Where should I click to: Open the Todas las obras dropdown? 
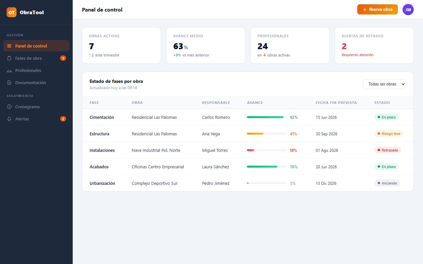(384, 84)
